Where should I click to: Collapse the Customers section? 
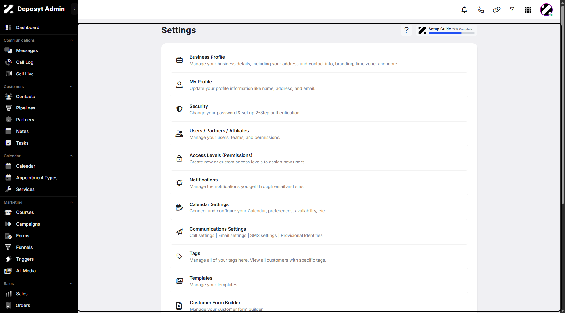[71, 87]
